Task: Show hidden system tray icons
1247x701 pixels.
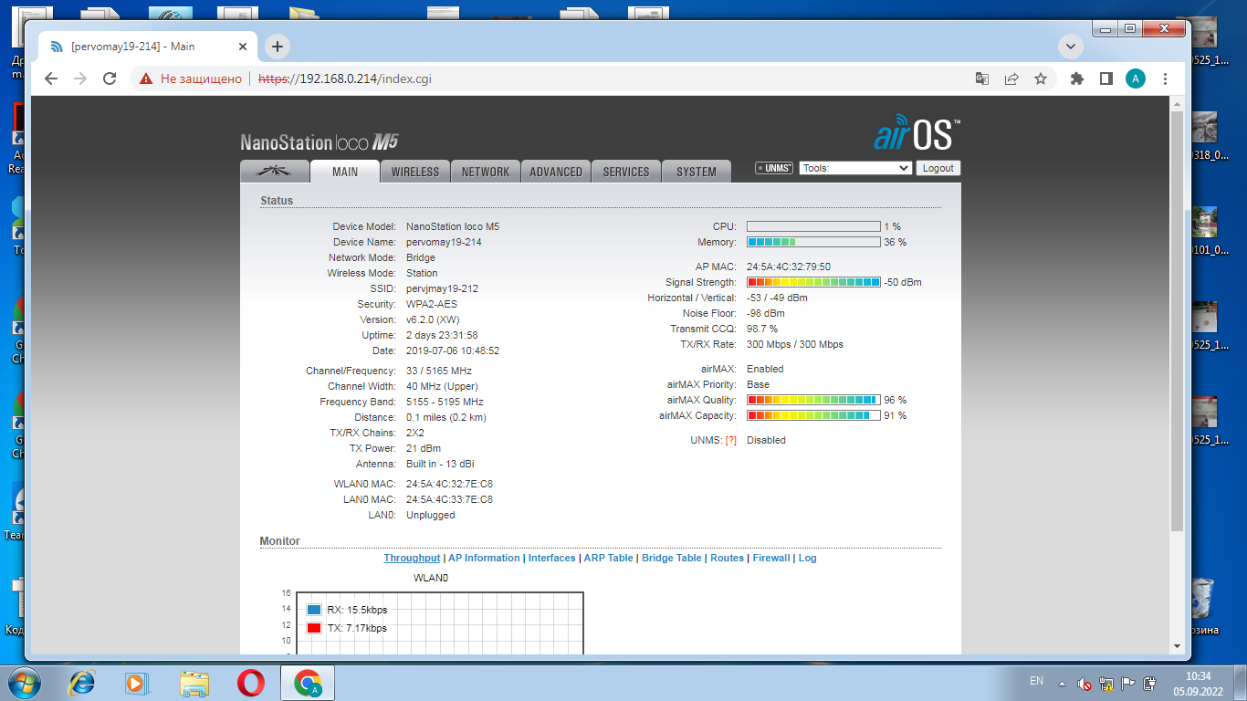Action: (x=1061, y=683)
